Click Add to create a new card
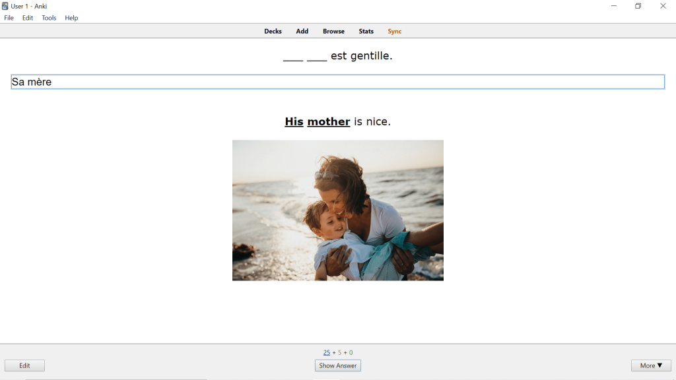The image size is (676, 380). tap(302, 31)
